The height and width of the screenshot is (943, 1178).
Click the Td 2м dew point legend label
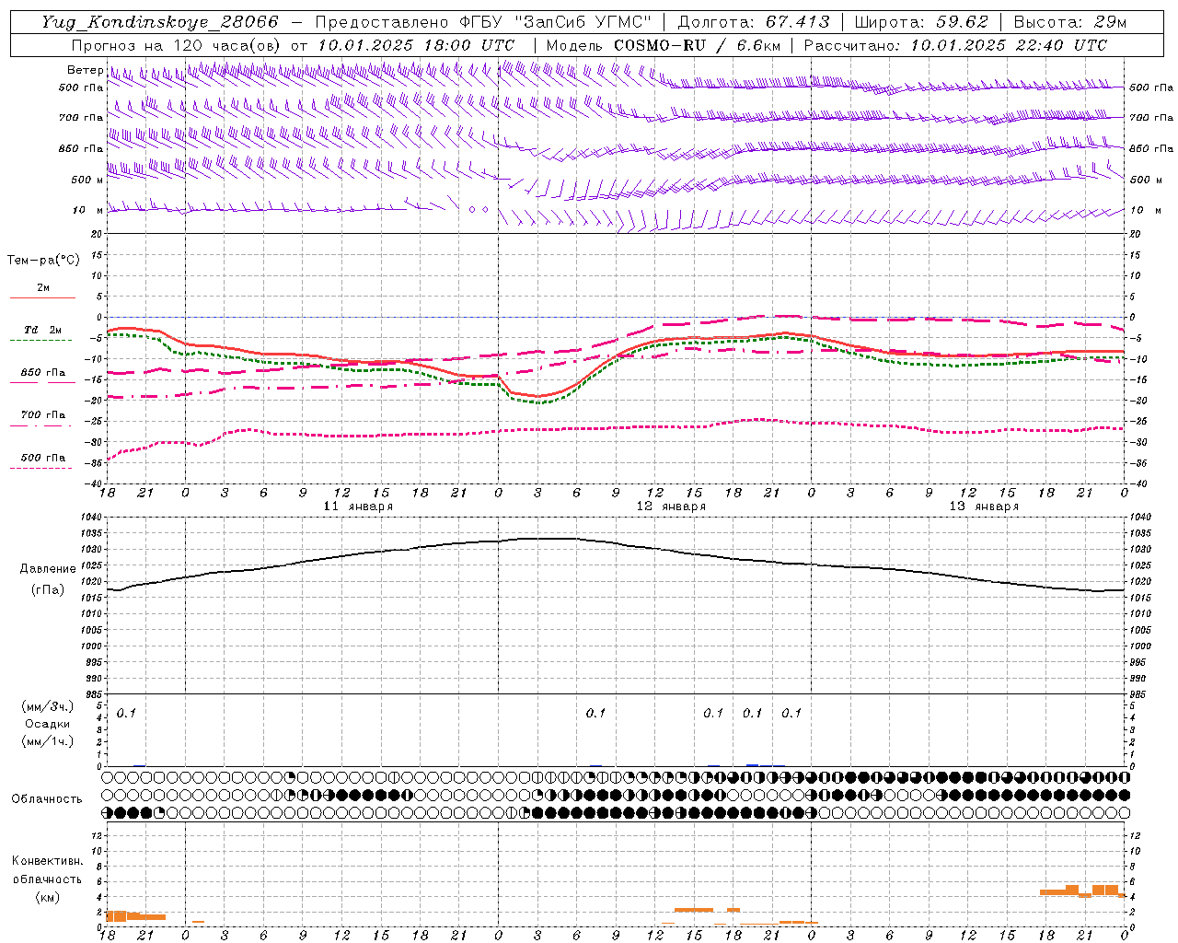(43, 330)
